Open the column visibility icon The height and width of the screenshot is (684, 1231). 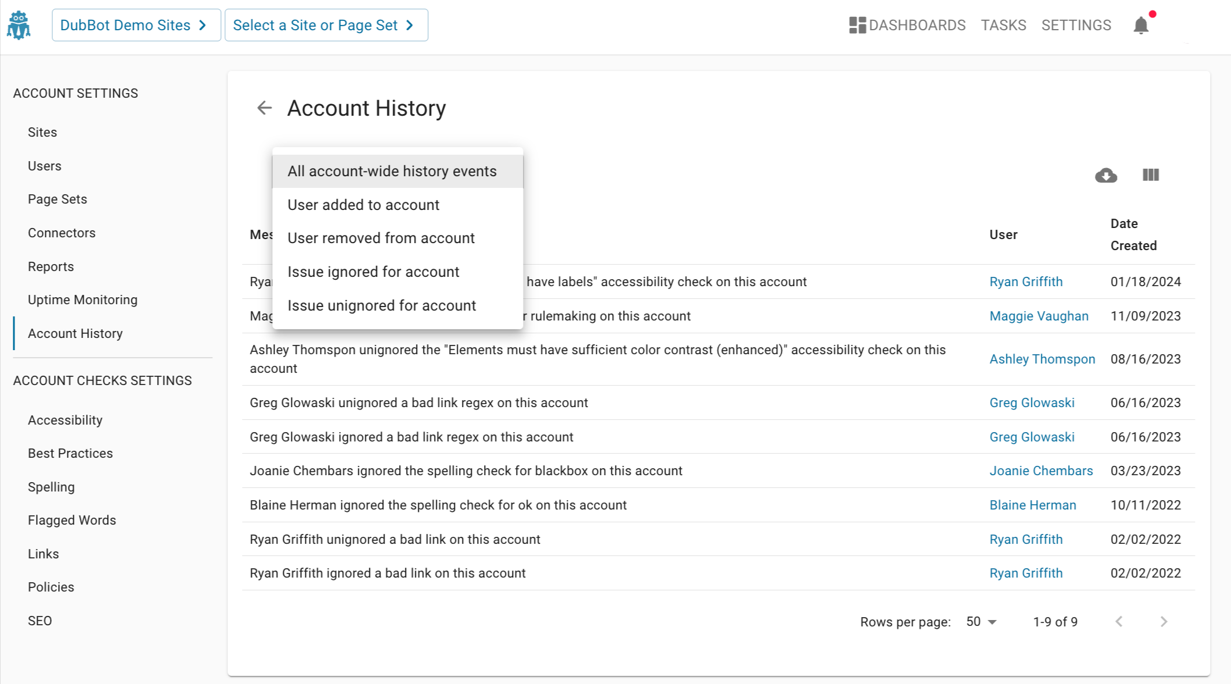pyautogui.click(x=1150, y=174)
